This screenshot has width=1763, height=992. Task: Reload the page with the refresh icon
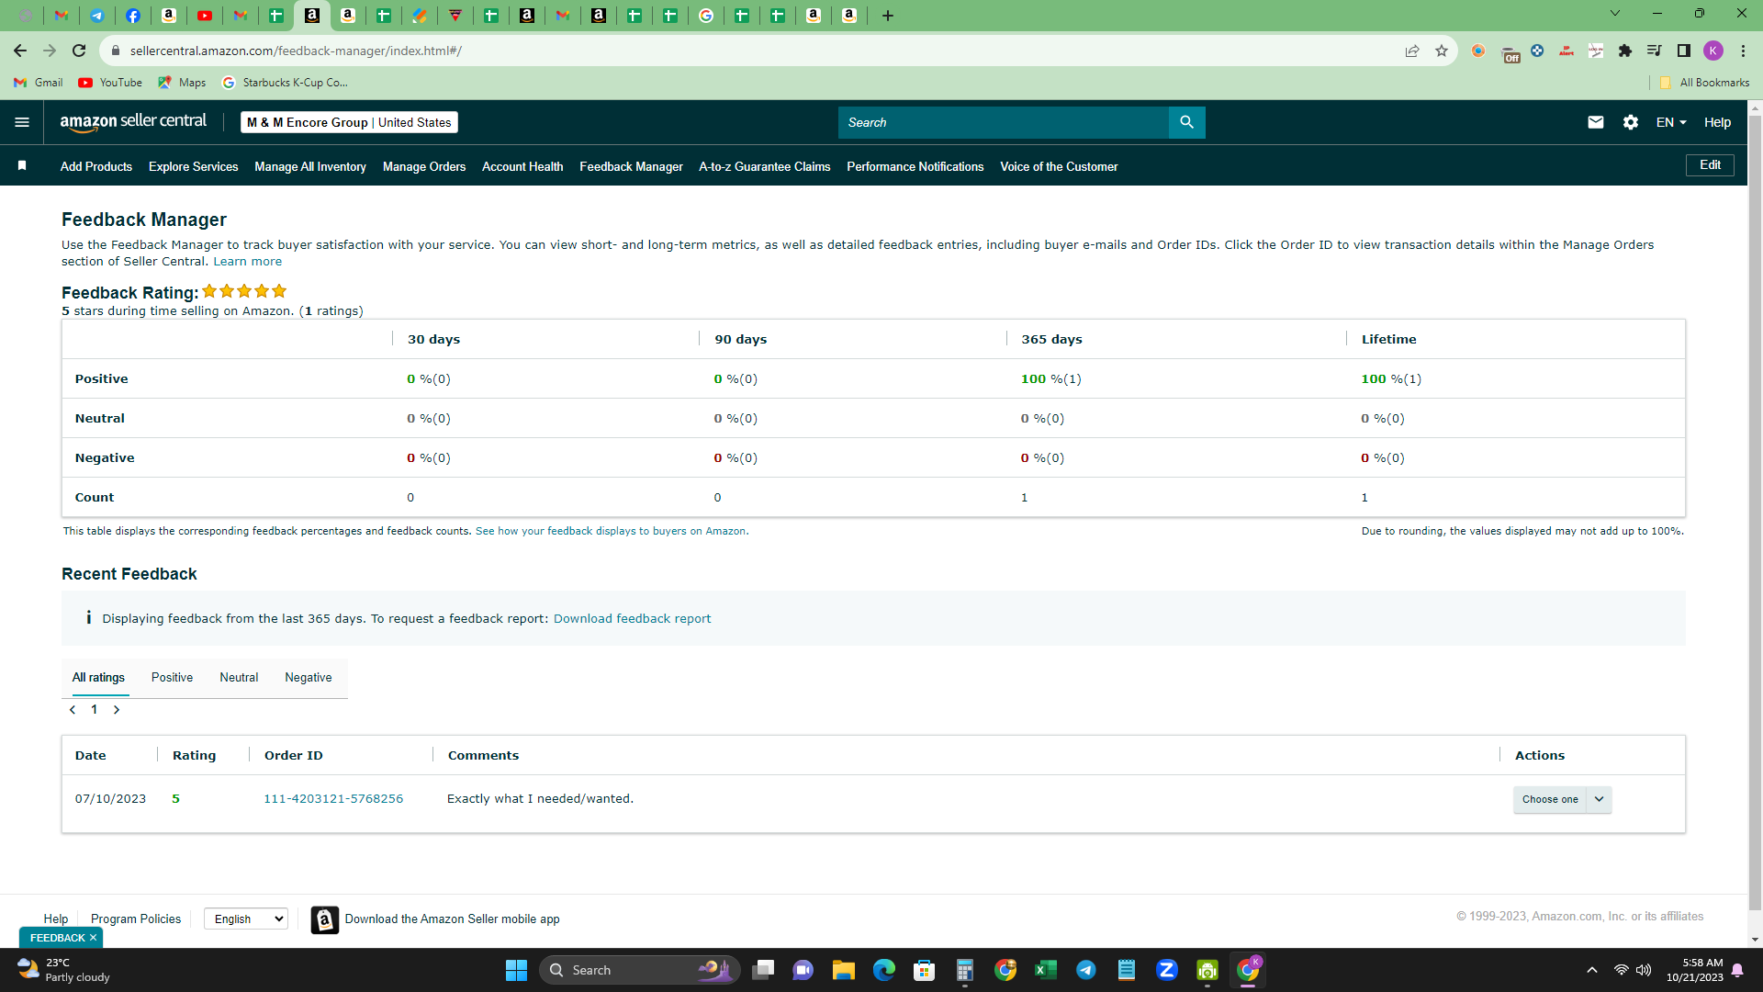pyautogui.click(x=79, y=51)
